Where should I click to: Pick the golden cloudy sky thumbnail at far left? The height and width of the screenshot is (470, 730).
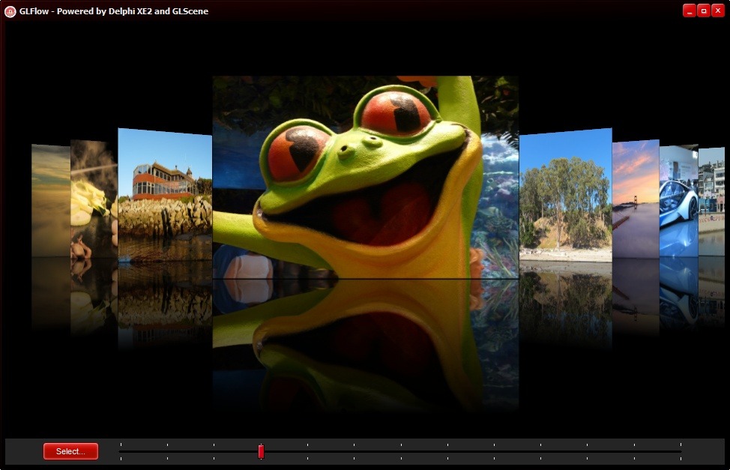pos(51,200)
